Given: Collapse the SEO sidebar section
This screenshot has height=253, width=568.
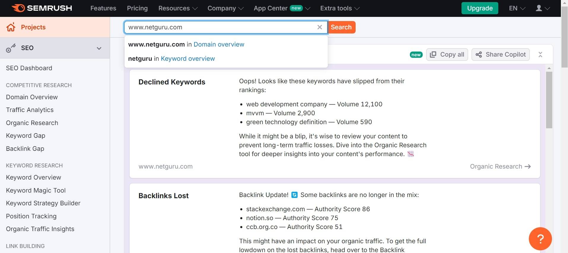Looking at the screenshot, I should pyautogui.click(x=99, y=48).
